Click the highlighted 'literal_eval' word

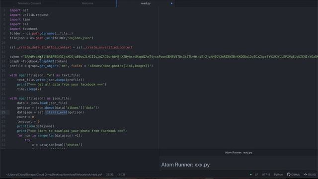coord(56,112)
